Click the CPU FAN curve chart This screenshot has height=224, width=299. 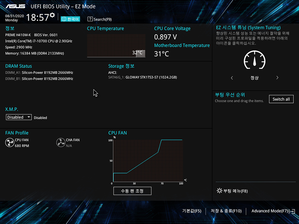point(148,161)
